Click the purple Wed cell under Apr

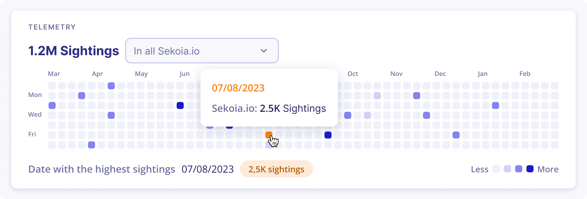(x=111, y=115)
